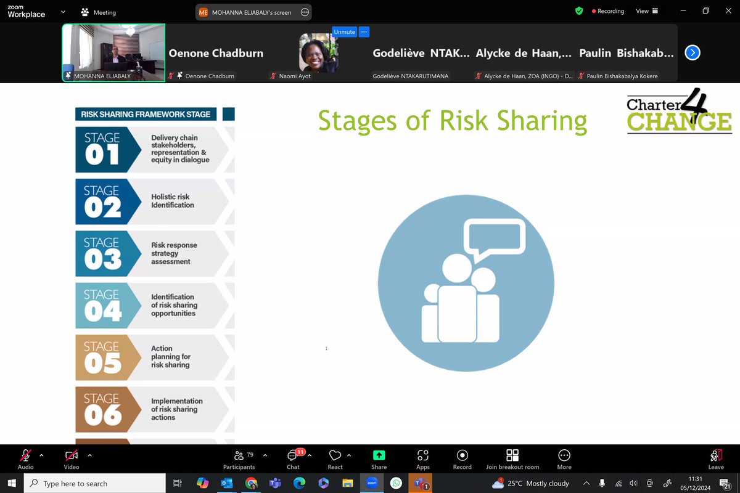Expand the Zoom Workplace dropdown
The width and height of the screenshot is (740, 493).
(62, 11)
